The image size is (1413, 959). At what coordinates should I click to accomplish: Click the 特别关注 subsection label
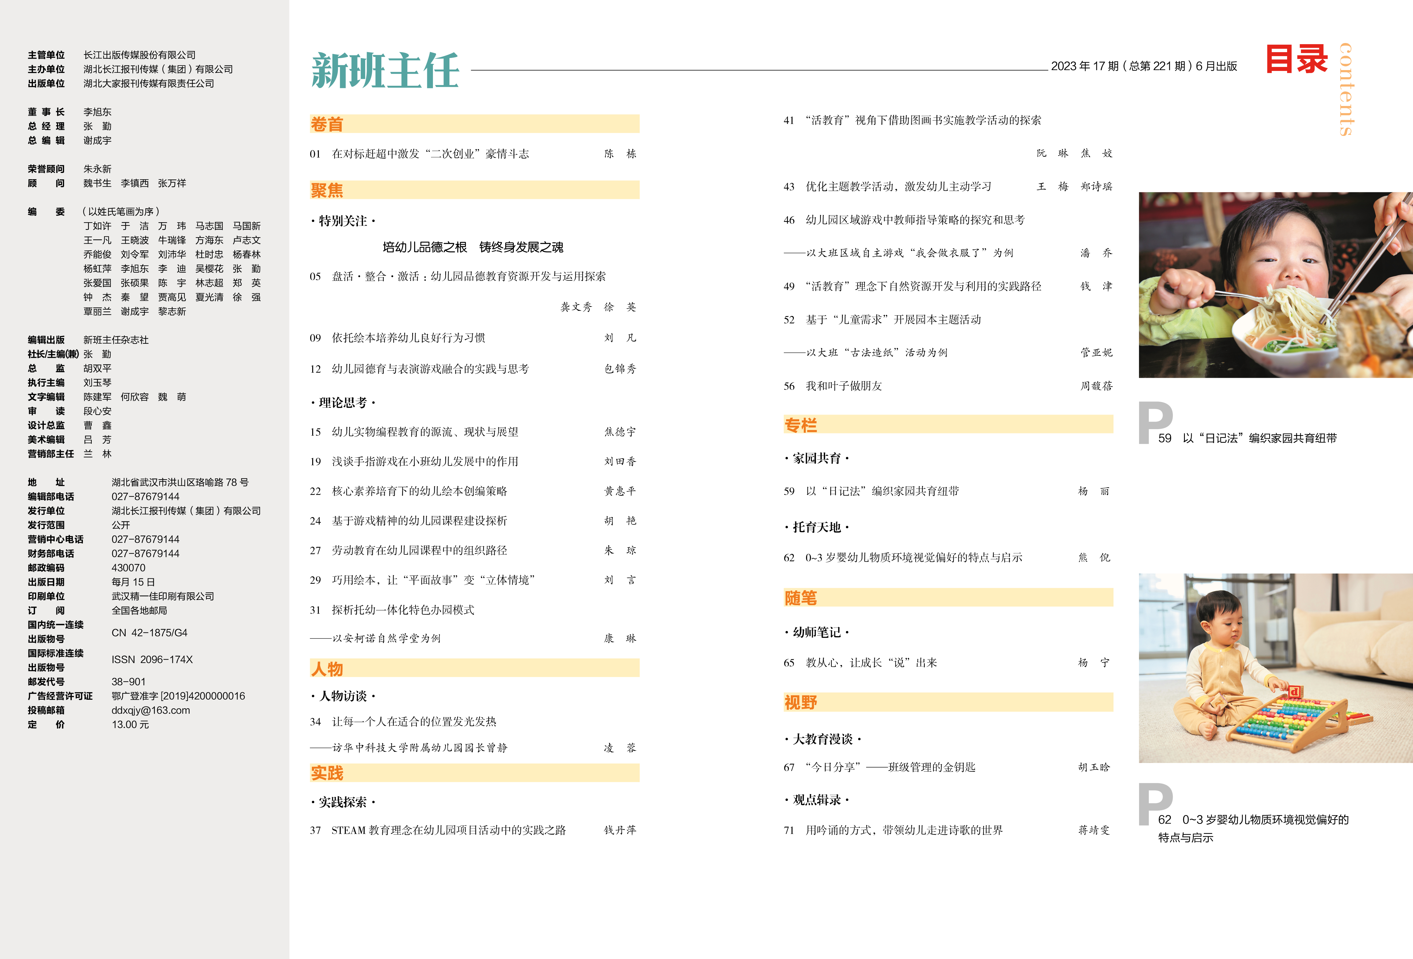pos(343,221)
